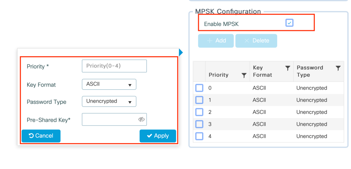Click the Priority column header
The width and height of the screenshot is (351, 169).
coord(219,75)
